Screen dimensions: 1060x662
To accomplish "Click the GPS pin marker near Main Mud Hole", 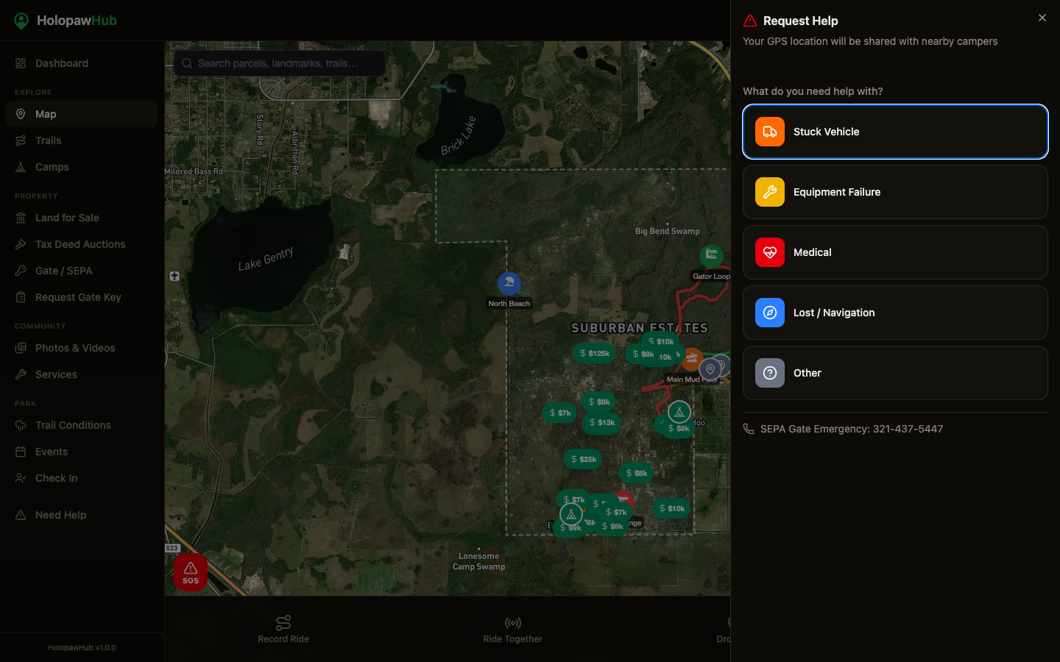I will [x=711, y=366].
